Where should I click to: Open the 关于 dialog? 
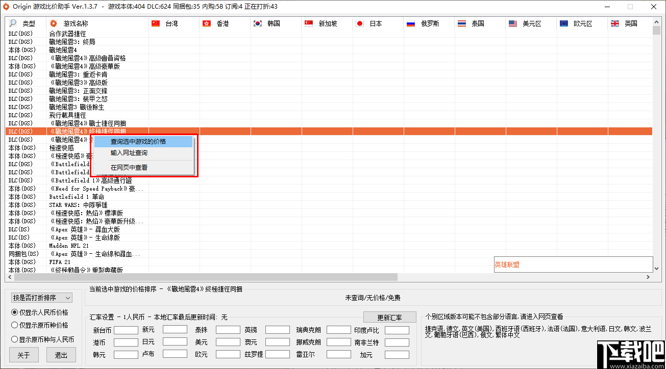click(x=23, y=355)
